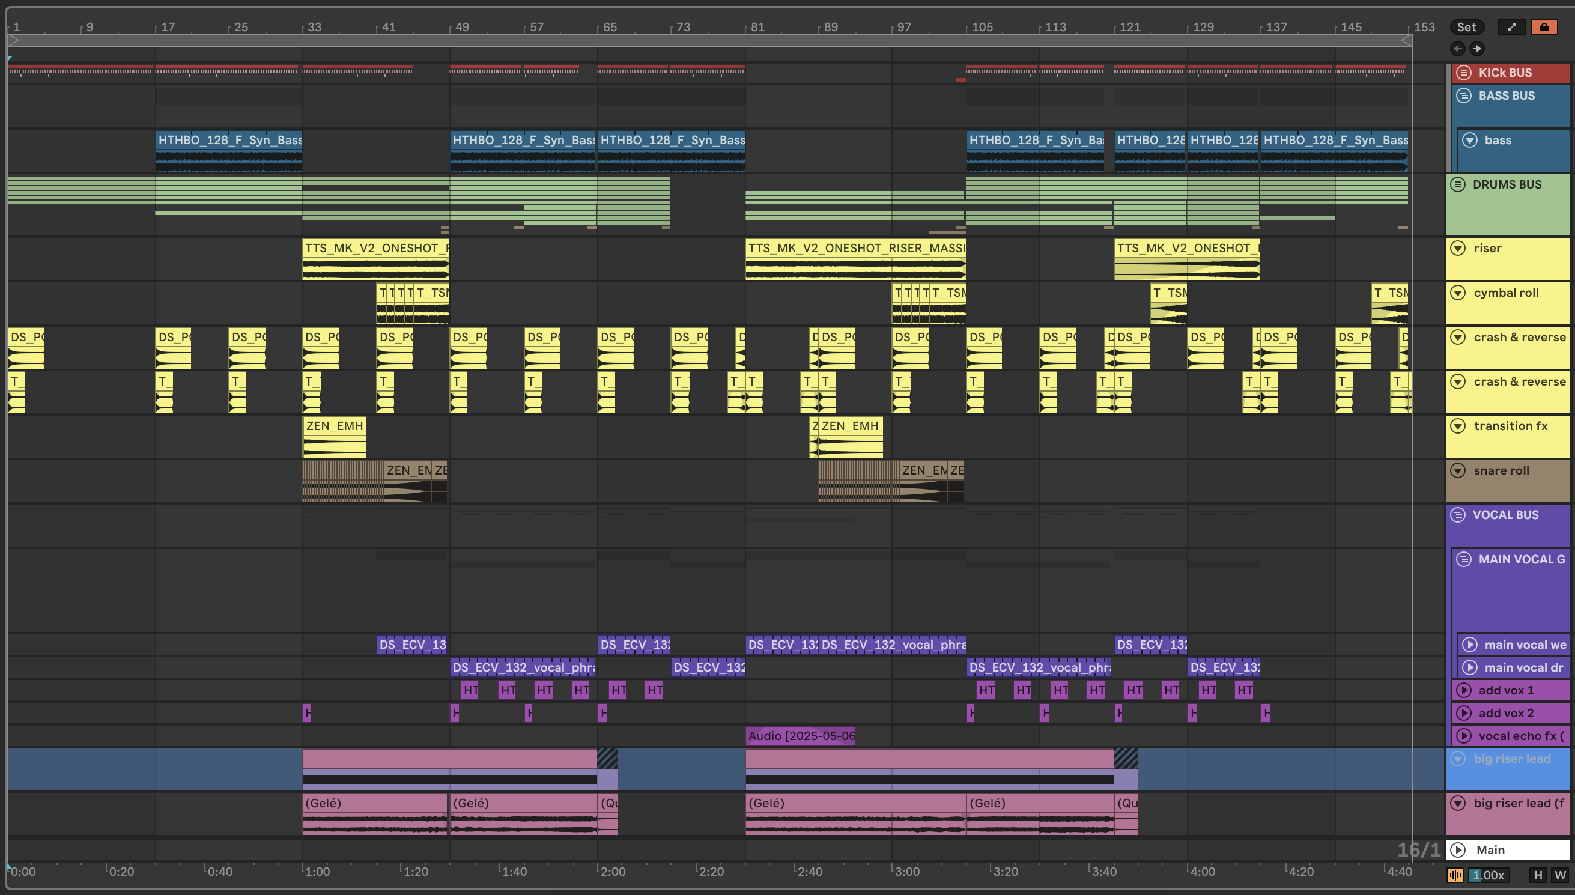Click fold icon on big riser lead (f track
Image resolution: width=1575 pixels, height=895 pixels.
1458,802
